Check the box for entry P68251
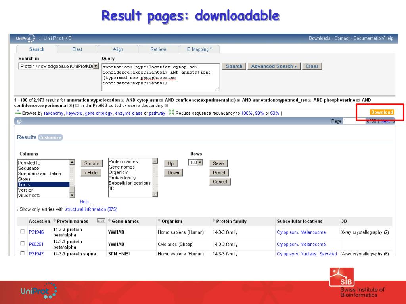This screenshot has height=304, width=406. point(23,243)
